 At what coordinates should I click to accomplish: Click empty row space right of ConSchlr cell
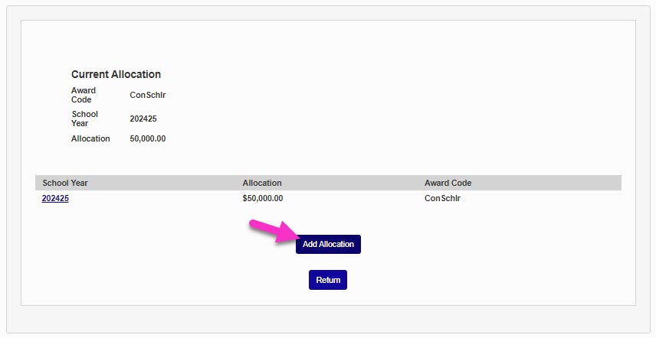[552, 199]
